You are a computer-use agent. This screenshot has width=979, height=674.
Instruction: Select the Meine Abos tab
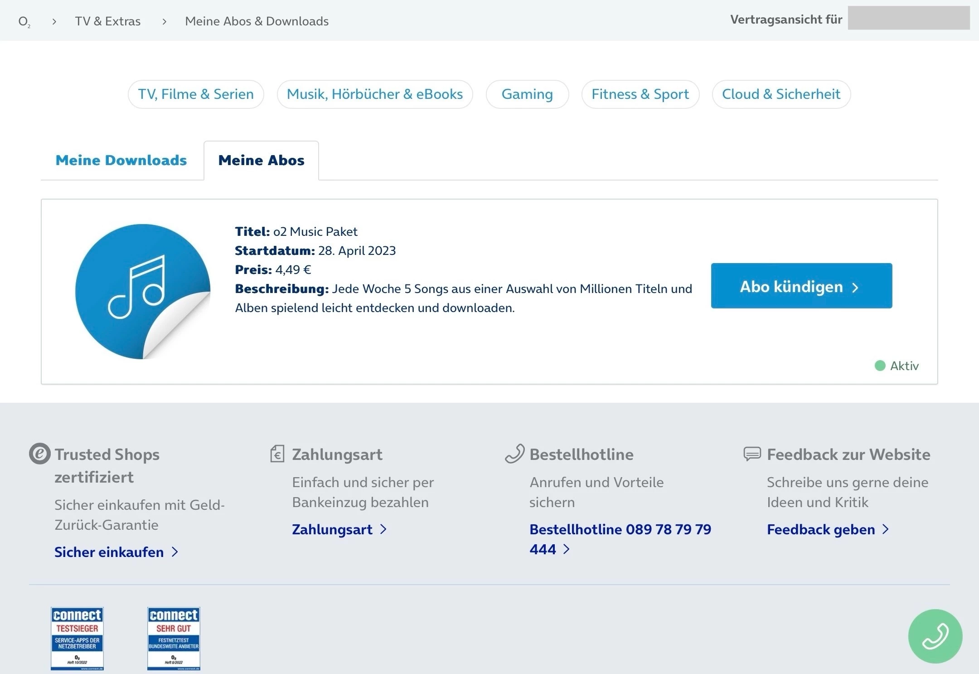point(261,160)
